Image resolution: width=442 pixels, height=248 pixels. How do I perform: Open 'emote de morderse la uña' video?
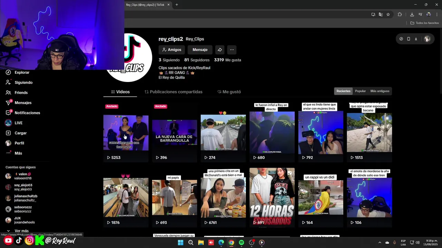pos(369,197)
